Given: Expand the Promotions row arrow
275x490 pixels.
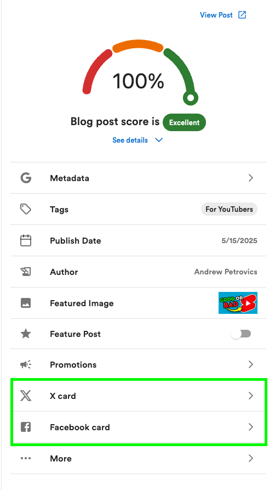Looking at the screenshot, I should click(x=251, y=364).
